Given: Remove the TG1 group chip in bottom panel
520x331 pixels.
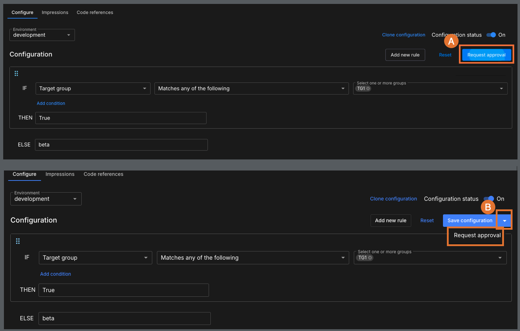Looking at the screenshot, I should [x=370, y=258].
